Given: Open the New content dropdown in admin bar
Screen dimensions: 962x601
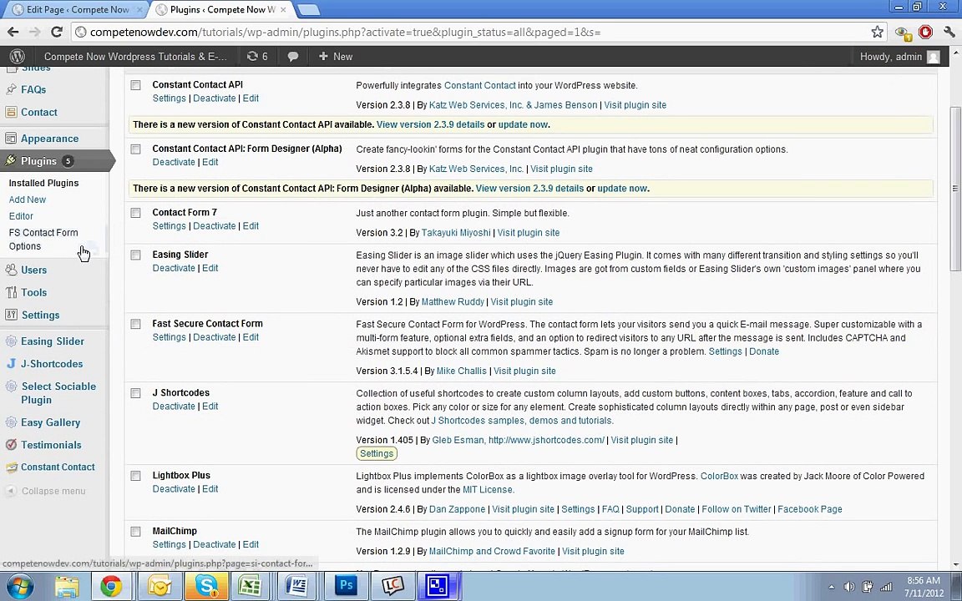Looking at the screenshot, I should click(x=336, y=57).
